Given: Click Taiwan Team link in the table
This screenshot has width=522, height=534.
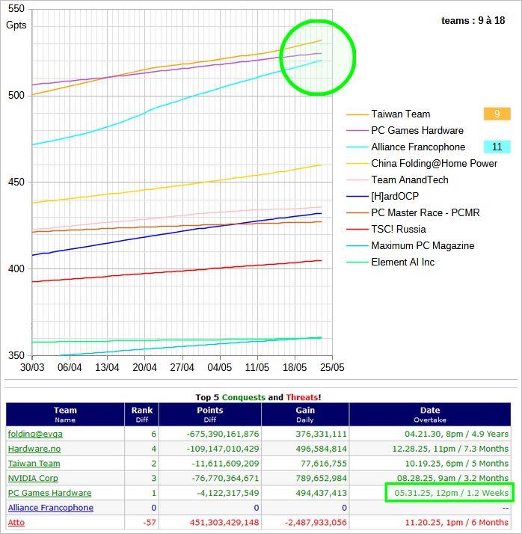Looking at the screenshot, I should (34, 464).
